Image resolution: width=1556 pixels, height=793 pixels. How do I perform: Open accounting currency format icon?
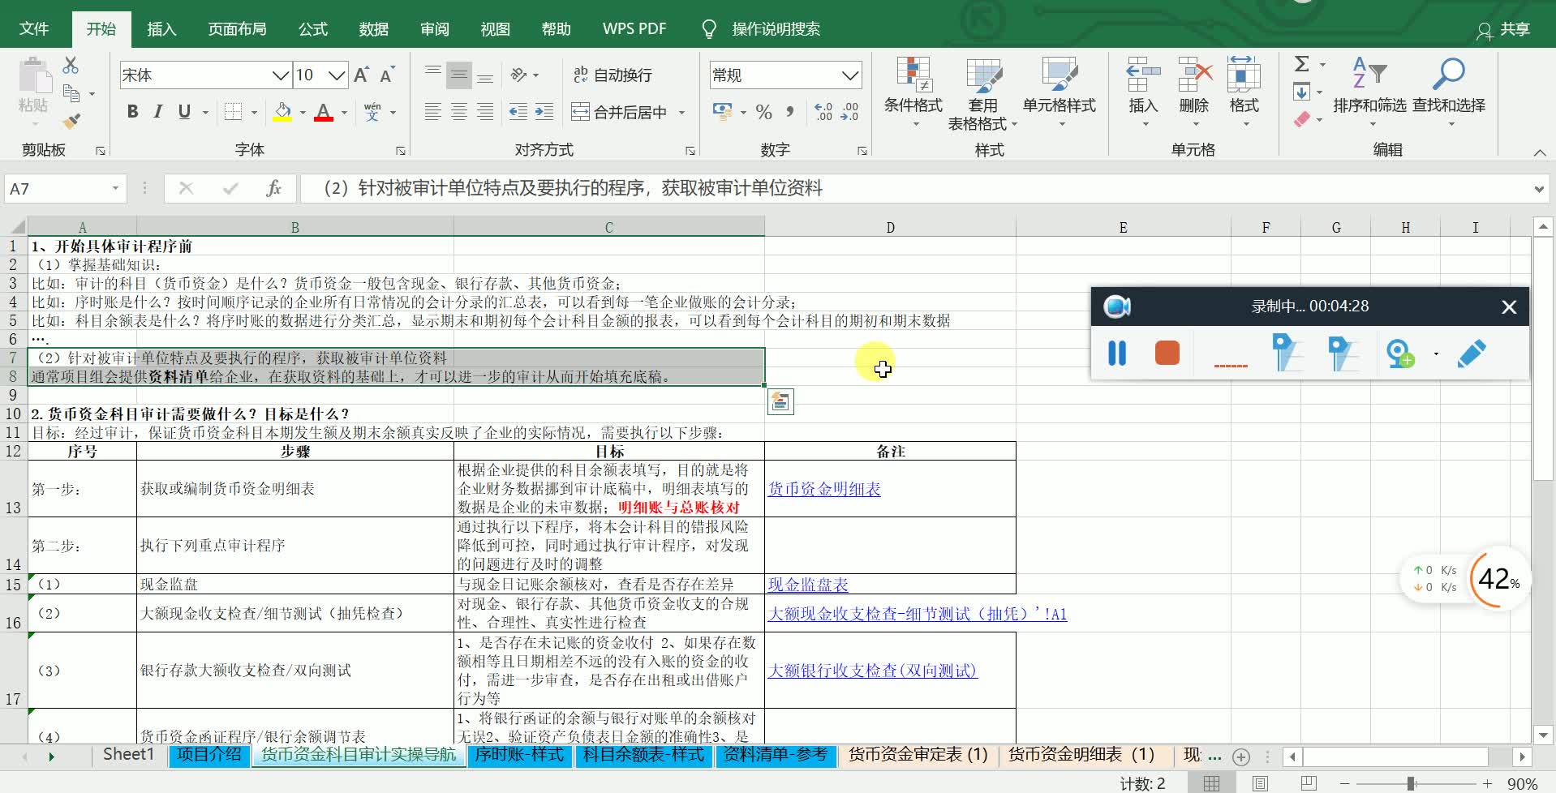click(721, 111)
